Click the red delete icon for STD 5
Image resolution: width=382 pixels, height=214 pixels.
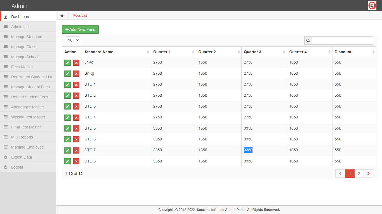coord(76,128)
